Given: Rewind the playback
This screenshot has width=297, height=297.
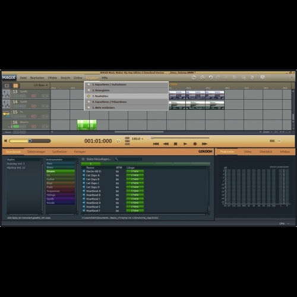Looking at the screenshot, I should (166, 144).
